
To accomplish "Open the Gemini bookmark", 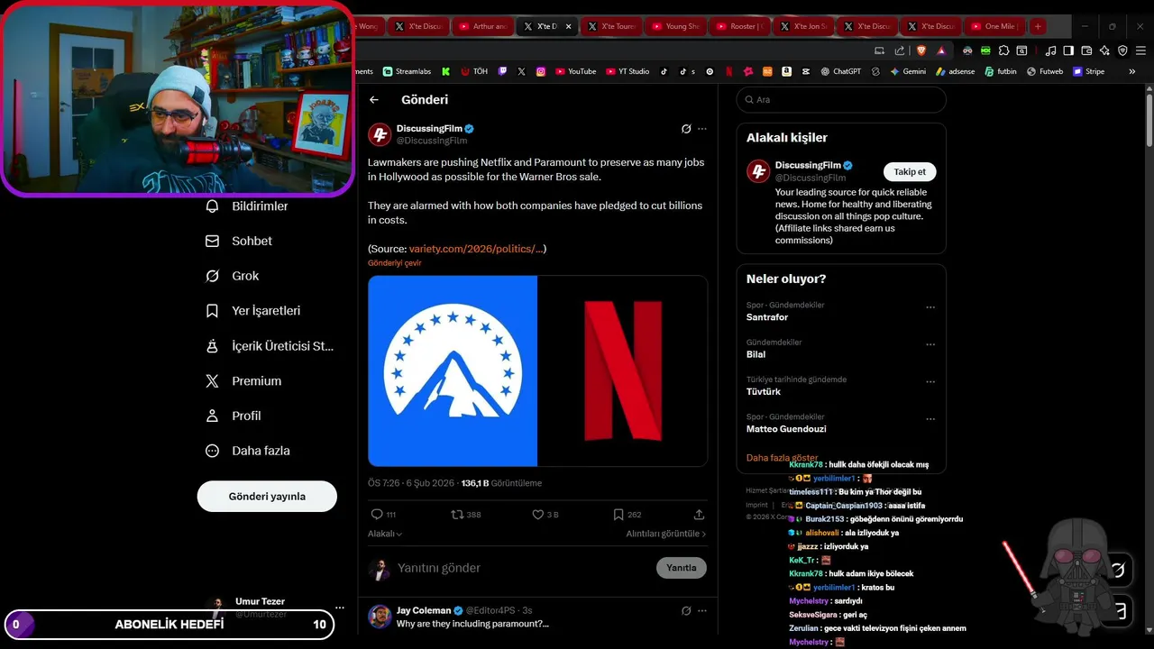I will pyautogui.click(x=908, y=71).
